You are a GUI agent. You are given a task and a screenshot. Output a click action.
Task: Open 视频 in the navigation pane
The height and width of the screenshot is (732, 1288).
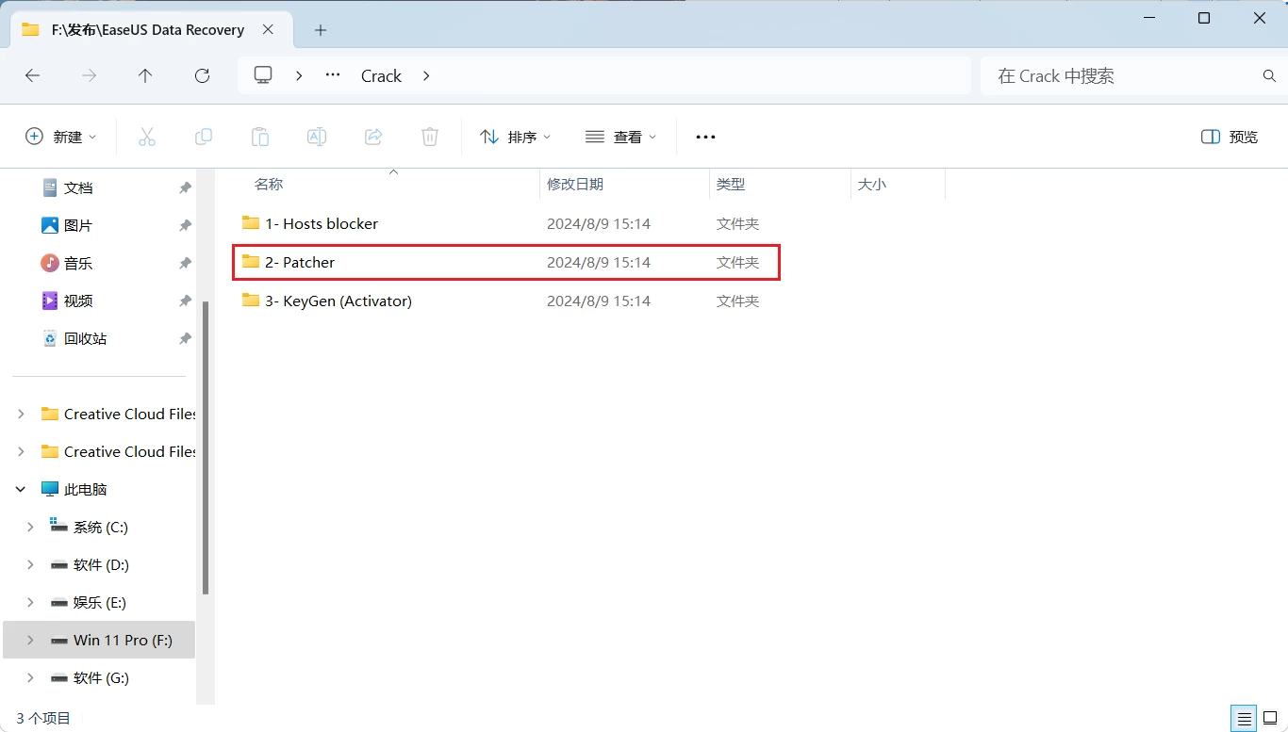tap(78, 301)
